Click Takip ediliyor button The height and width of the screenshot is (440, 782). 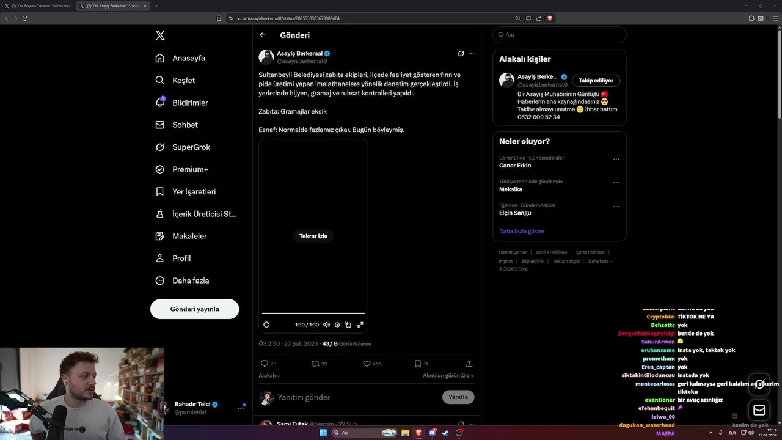[x=596, y=80]
